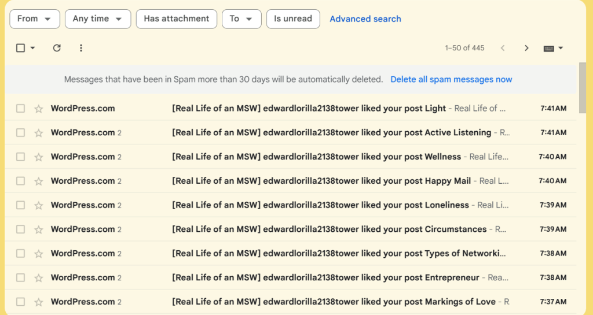Toggle the Has attachment filter chip
The width and height of the screenshot is (593, 315).
176,18
